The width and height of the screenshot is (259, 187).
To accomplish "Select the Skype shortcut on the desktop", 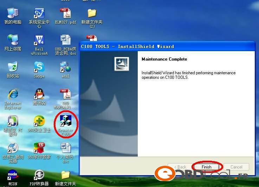I will coord(39,67).
